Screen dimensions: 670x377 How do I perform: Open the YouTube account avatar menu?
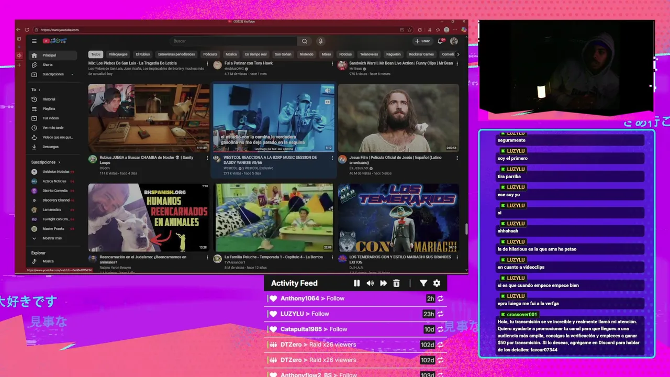pyautogui.click(x=454, y=41)
